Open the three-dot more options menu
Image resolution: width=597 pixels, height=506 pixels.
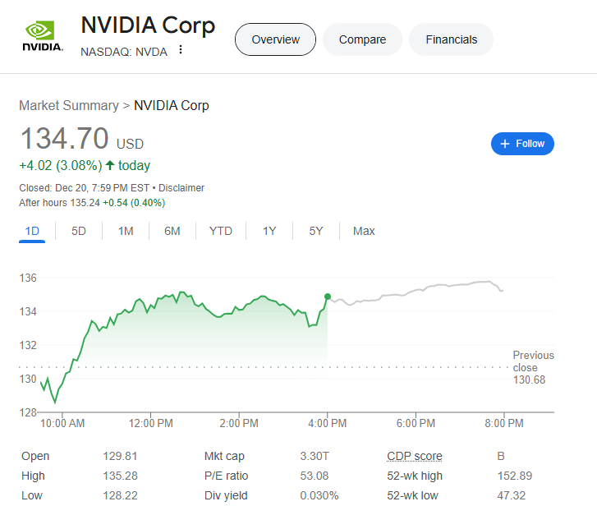click(x=181, y=51)
